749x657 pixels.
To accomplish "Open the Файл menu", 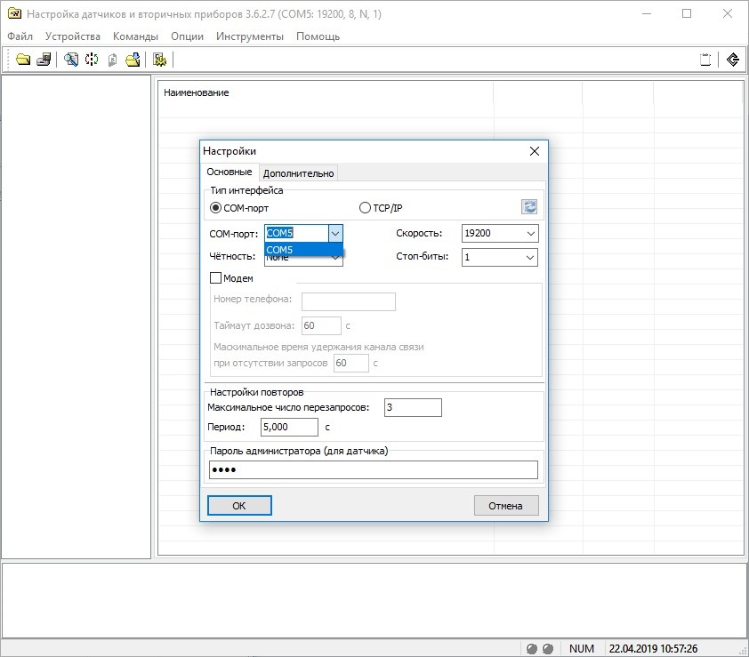I will coord(20,36).
